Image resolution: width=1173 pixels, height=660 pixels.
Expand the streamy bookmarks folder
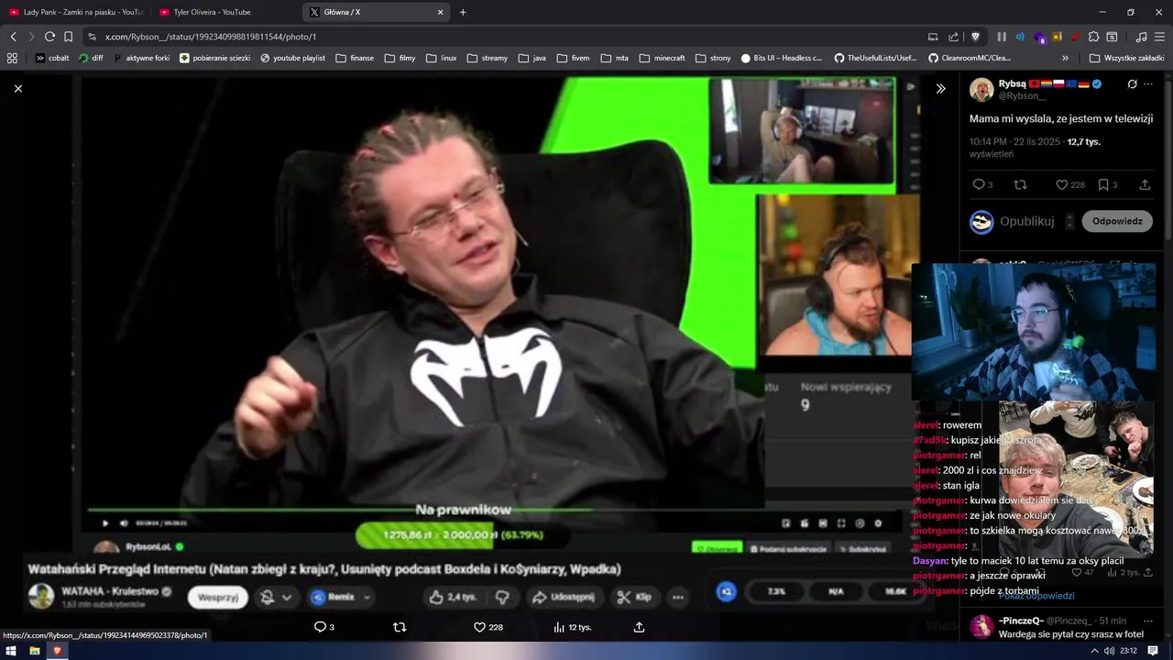487,58
